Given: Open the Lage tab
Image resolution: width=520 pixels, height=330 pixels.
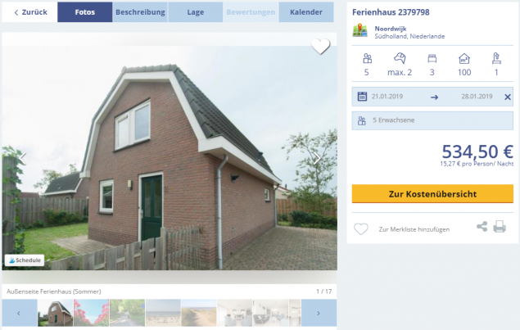Looking at the screenshot, I should pos(196,12).
